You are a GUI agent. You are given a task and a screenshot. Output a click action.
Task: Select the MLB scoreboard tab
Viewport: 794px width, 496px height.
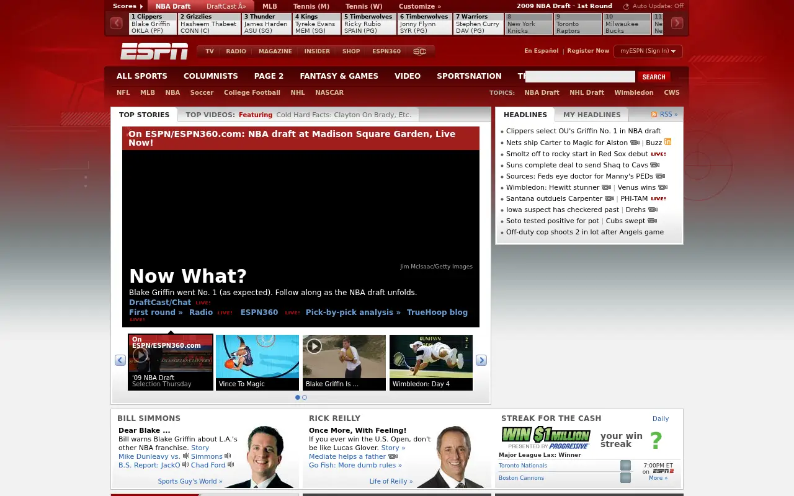coord(270,6)
